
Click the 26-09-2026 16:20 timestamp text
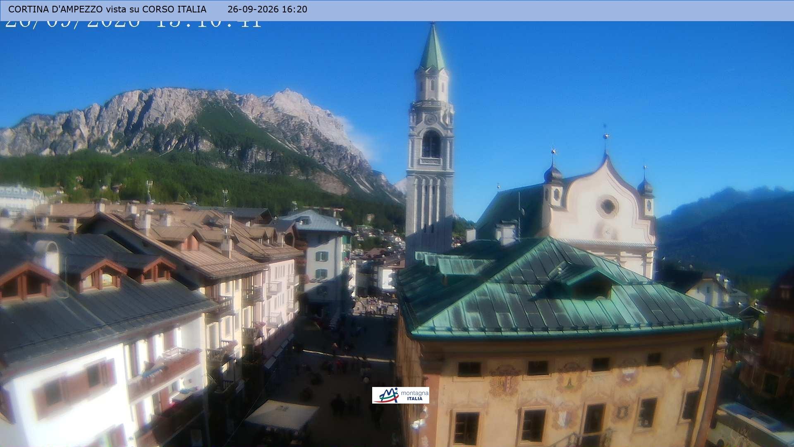[267, 9]
